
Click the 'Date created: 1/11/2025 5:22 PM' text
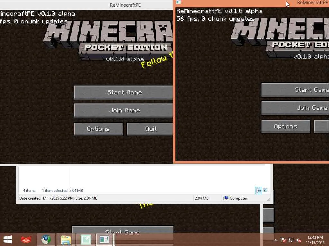46,198
